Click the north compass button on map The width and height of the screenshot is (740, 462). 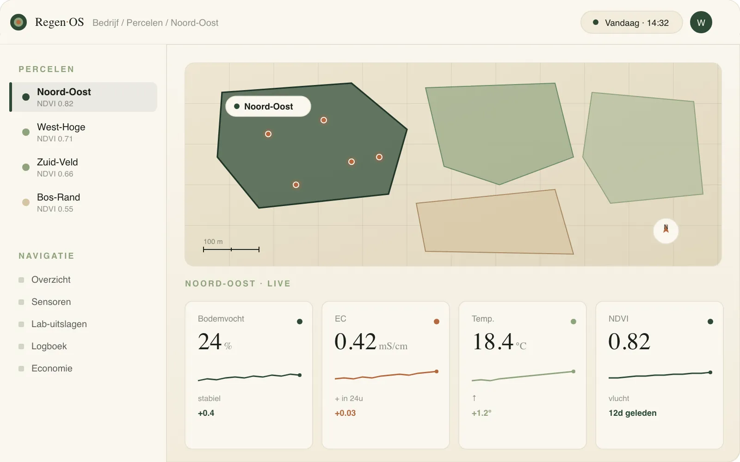coord(666,231)
